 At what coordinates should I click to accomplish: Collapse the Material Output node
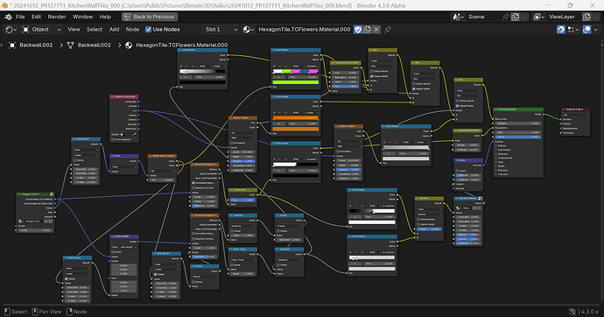coord(563,109)
